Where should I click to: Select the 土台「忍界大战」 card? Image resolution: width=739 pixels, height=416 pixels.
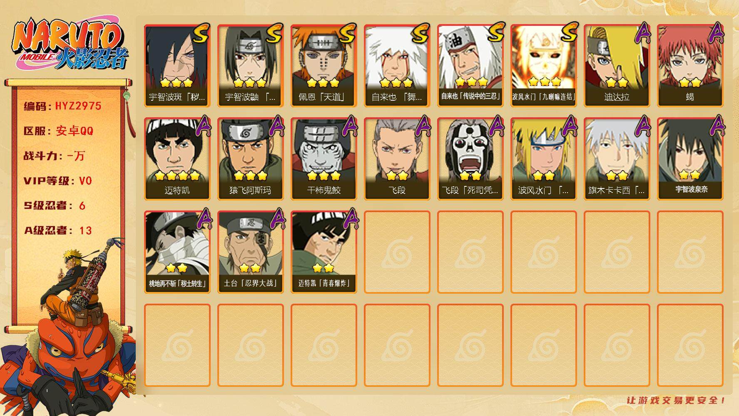250,252
